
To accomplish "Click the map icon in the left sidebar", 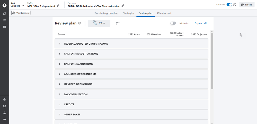I will (4, 13).
